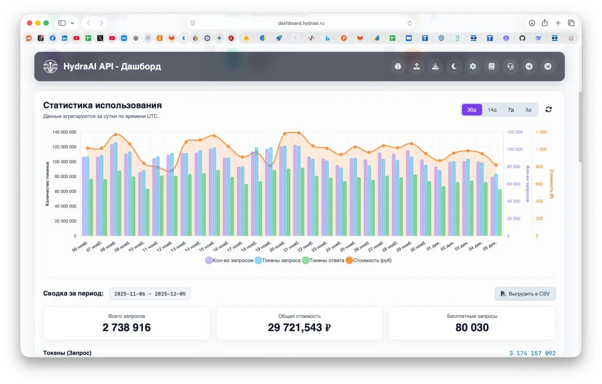Select the 14д period tab
The width and height of the screenshot is (602, 384).
(x=492, y=110)
